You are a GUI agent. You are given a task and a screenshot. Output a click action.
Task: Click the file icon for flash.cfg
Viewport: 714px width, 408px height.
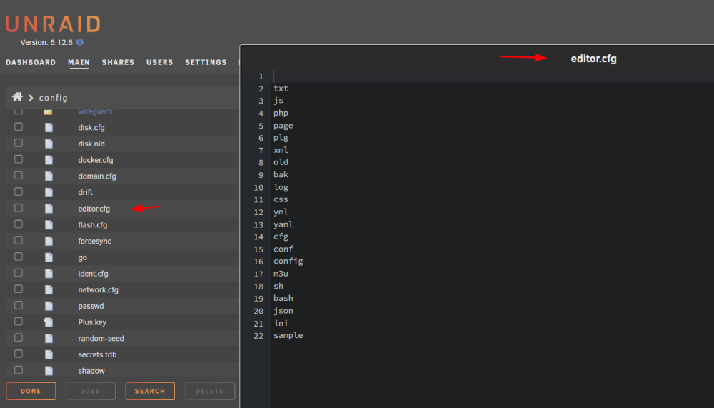click(49, 225)
